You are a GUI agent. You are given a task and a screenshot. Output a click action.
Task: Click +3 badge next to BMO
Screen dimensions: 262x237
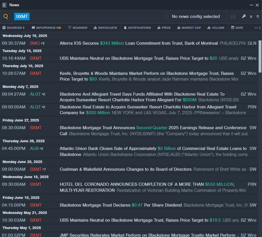42,43
